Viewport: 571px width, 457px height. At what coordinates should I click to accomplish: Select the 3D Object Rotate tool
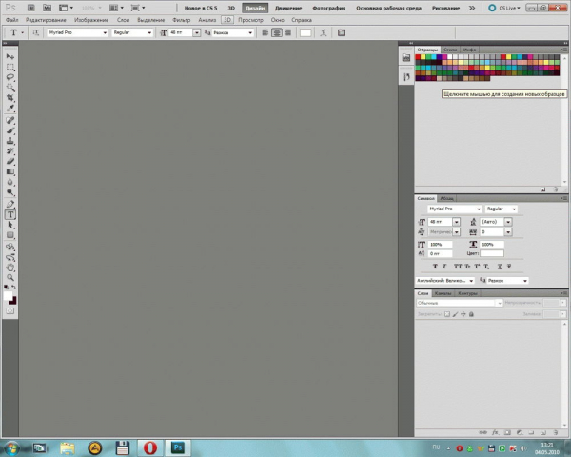[10, 248]
